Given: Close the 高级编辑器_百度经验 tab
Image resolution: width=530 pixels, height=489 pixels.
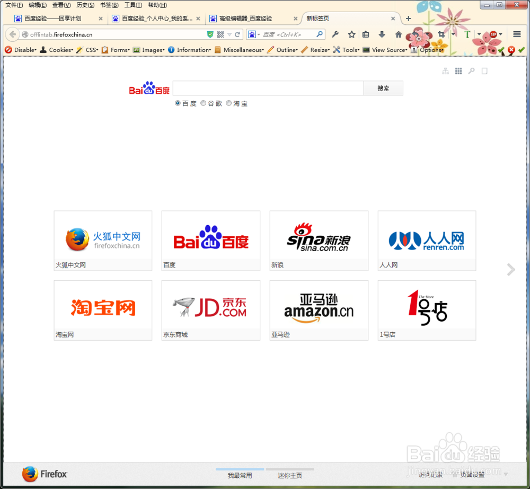Looking at the screenshot, I should coord(295,19).
